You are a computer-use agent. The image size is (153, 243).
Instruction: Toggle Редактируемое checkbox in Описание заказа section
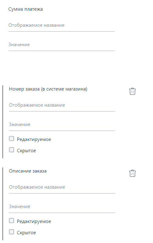12,221
